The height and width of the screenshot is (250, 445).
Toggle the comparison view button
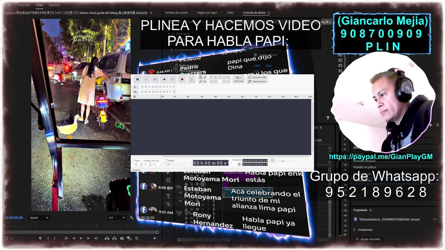point(129,238)
